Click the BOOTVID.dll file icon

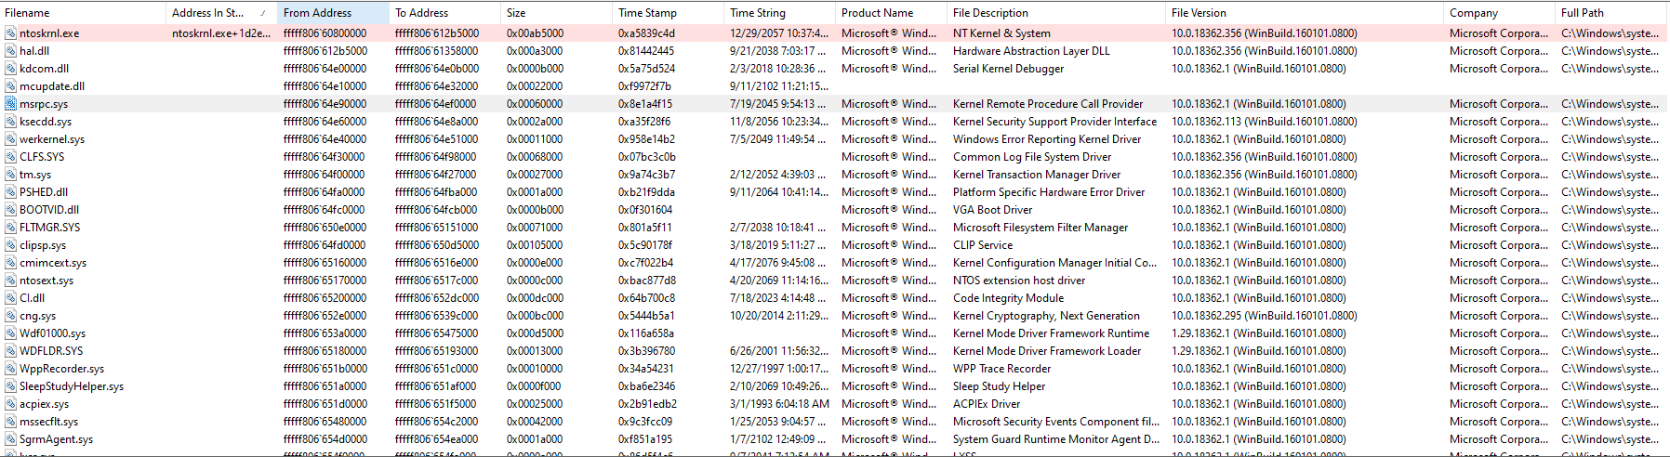click(x=10, y=210)
